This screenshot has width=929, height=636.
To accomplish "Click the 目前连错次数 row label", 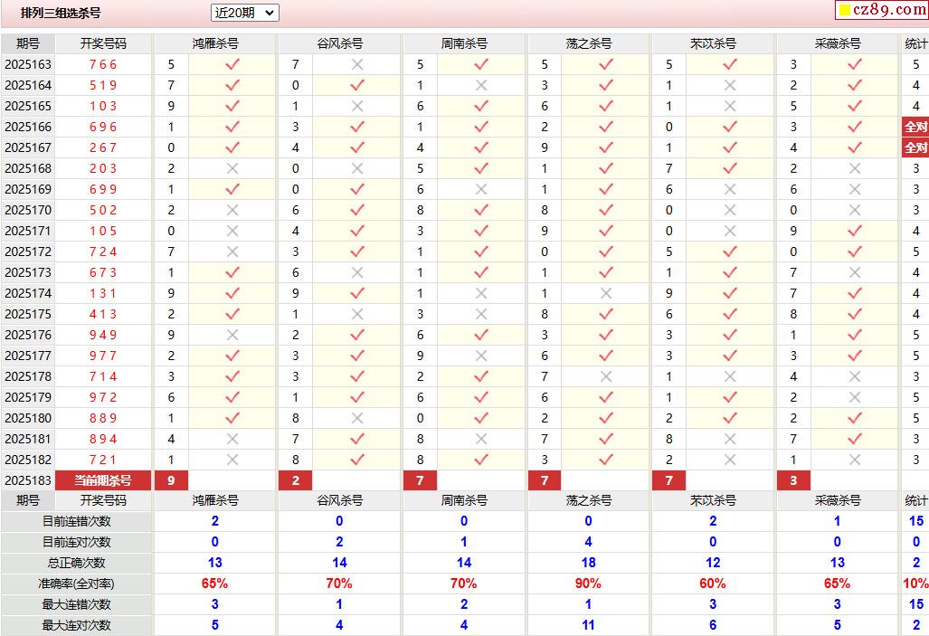I will [76, 521].
